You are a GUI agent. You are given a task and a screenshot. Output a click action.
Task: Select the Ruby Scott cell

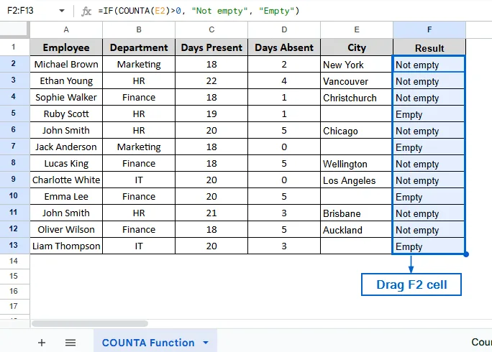click(x=66, y=114)
